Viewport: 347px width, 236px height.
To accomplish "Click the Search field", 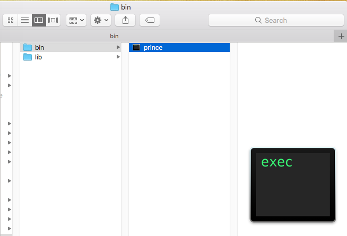I will pos(276,20).
